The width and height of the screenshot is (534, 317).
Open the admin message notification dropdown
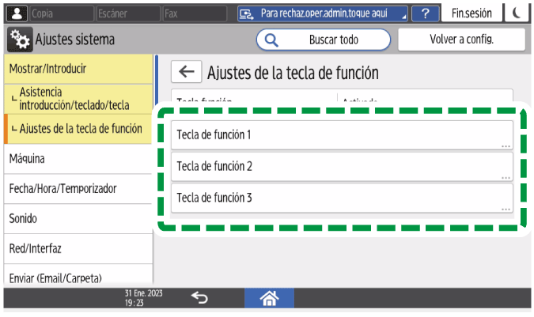pos(323,13)
